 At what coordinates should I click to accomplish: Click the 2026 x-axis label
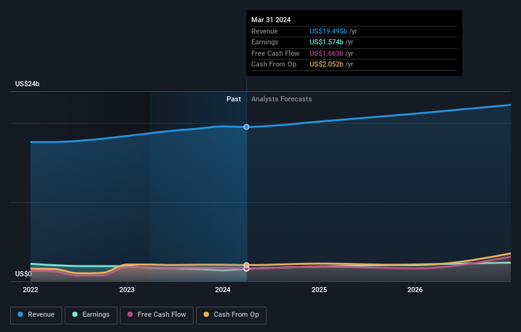pos(415,290)
